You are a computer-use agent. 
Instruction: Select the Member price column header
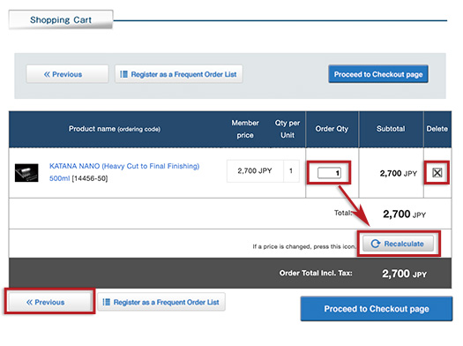click(245, 129)
